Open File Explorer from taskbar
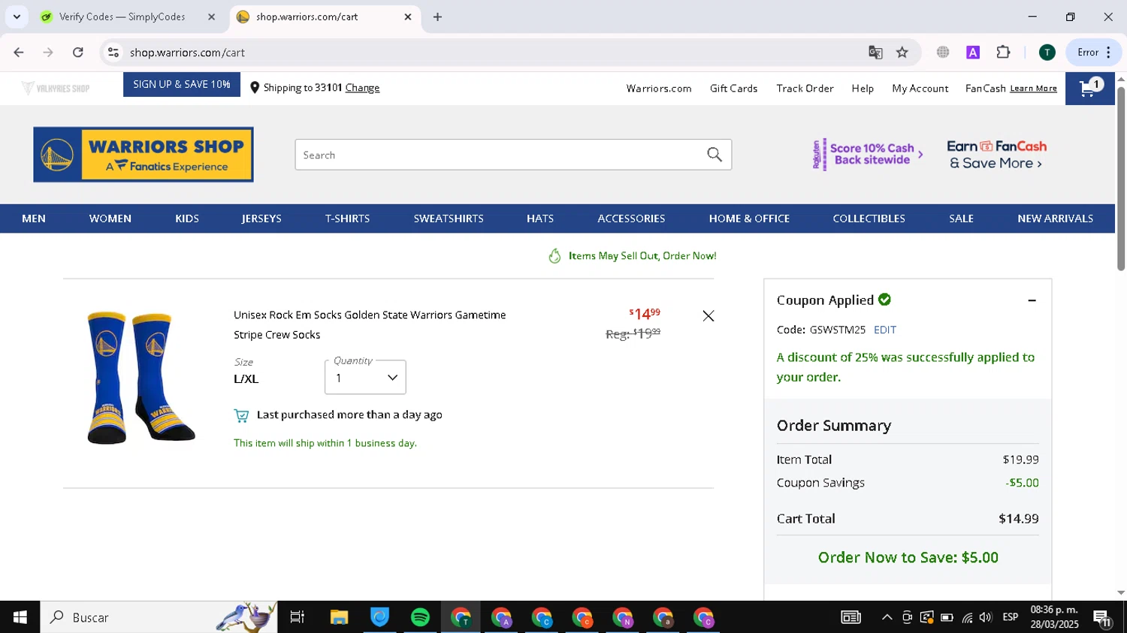 point(339,617)
